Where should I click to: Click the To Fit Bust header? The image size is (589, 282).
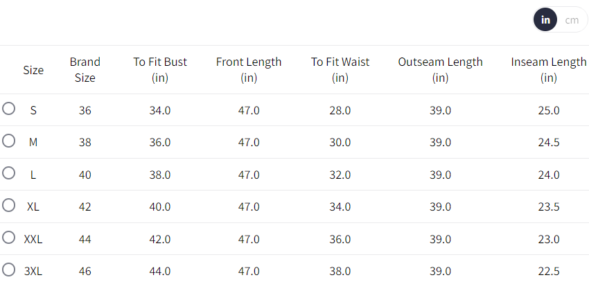[x=160, y=70]
